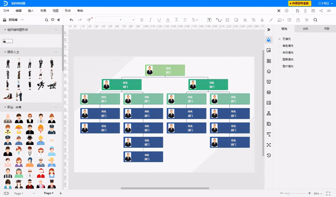Open the 布局 Layout menu
This screenshot has height=197, width=336.
(43, 11)
